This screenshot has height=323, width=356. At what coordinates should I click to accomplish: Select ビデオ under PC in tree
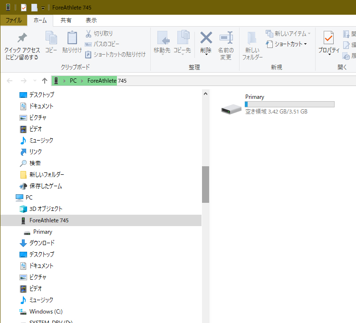tap(31, 288)
